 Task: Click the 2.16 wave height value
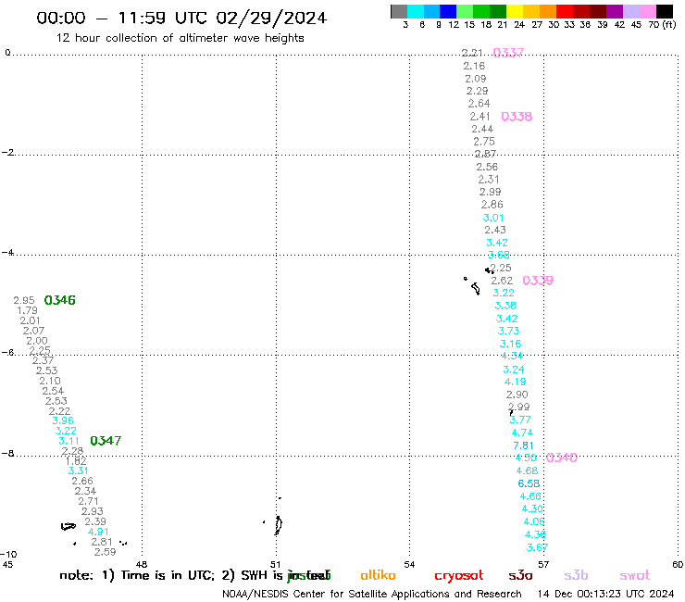click(474, 66)
